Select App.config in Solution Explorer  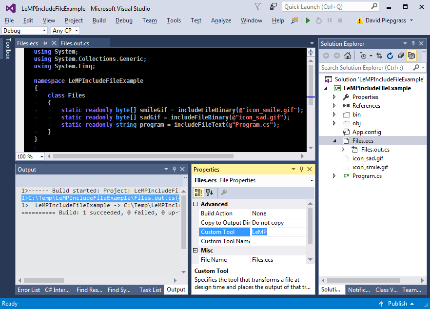pos(367,132)
